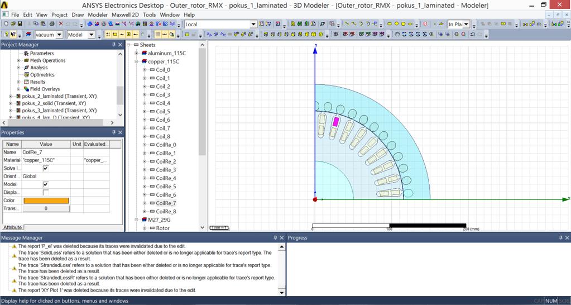571x305 pixels.
Task: Toggle the Model checkbox in Properties
Action: 46,184
